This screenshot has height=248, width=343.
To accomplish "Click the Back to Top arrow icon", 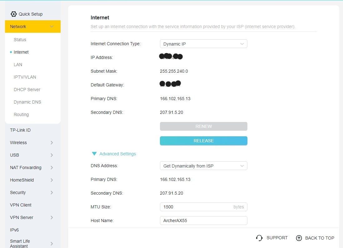I will [299, 238].
